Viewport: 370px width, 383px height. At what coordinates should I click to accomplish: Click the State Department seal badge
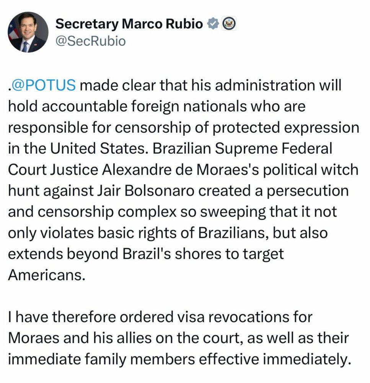[x=228, y=24]
